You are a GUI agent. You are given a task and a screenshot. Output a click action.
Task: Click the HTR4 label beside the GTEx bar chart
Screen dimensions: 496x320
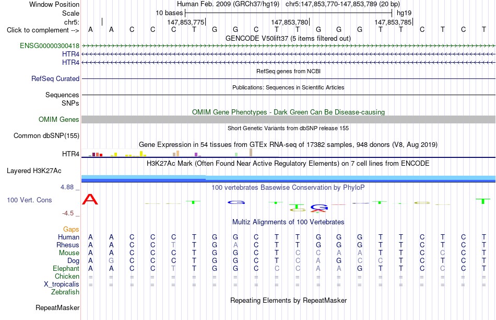(70, 154)
